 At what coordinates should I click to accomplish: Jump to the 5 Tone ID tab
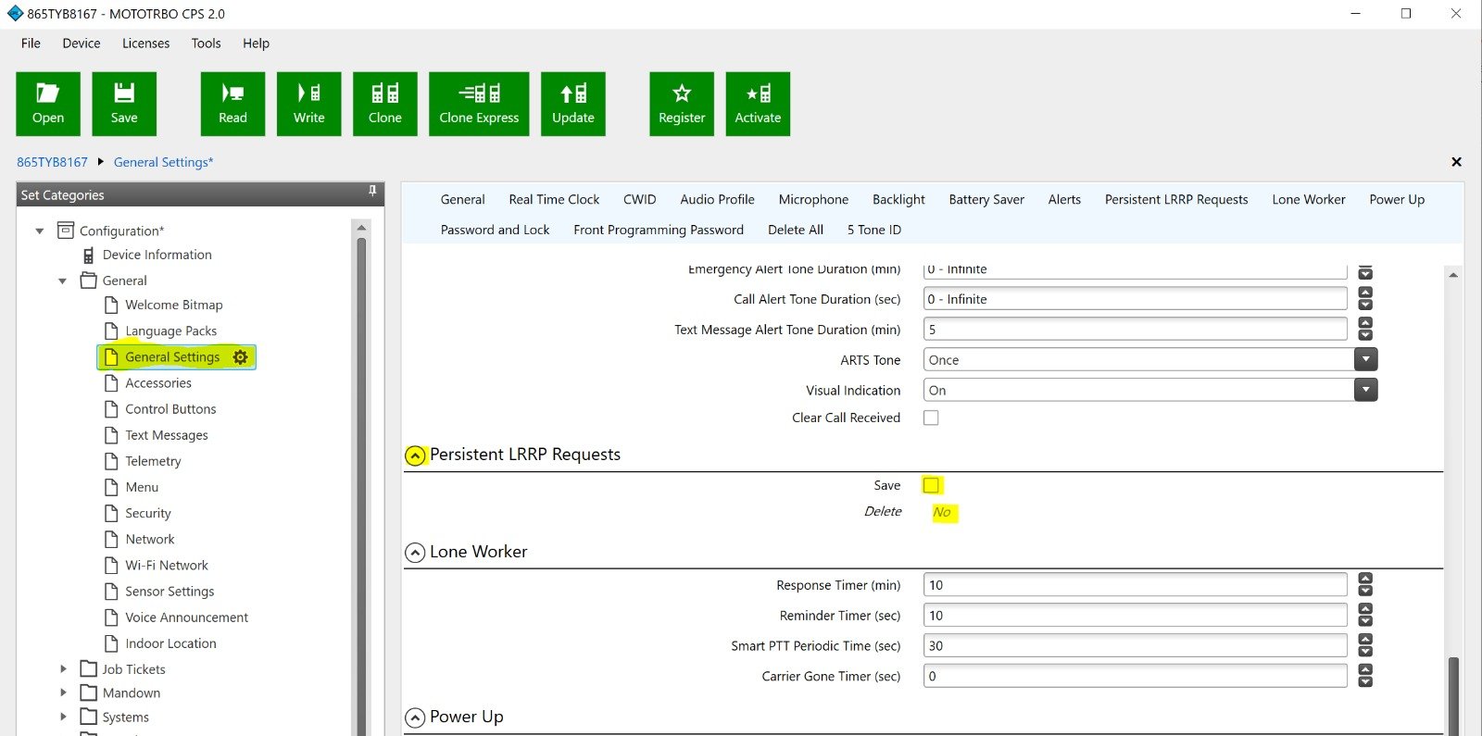(873, 230)
